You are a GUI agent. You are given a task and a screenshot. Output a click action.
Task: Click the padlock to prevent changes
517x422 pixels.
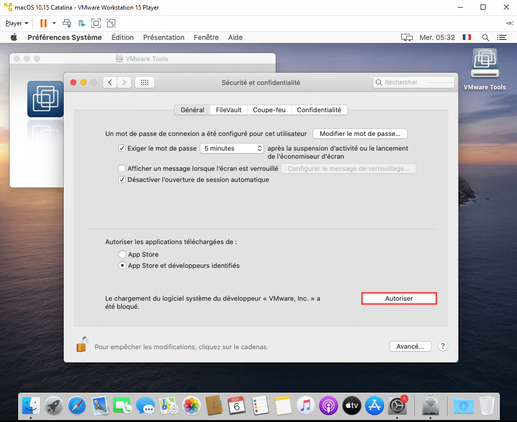click(82, 344)
